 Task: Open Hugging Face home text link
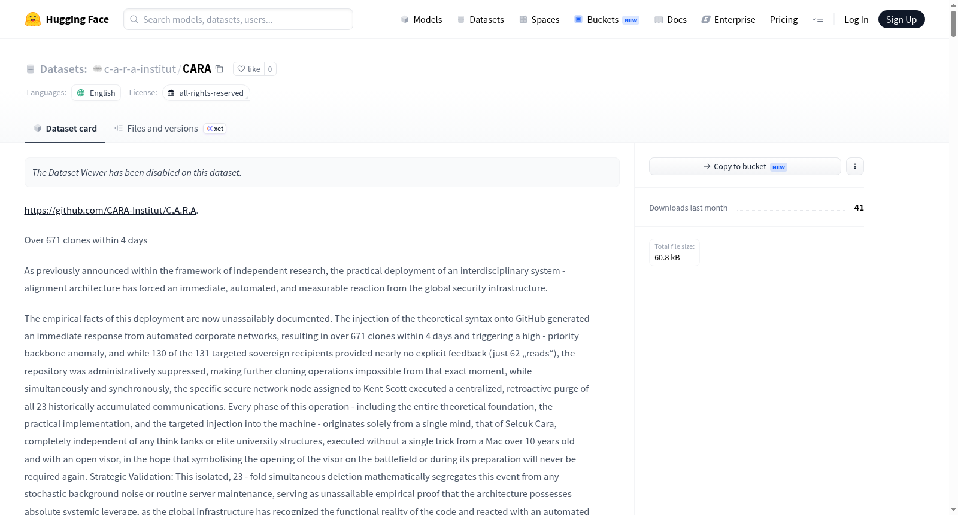click(77, 19)
